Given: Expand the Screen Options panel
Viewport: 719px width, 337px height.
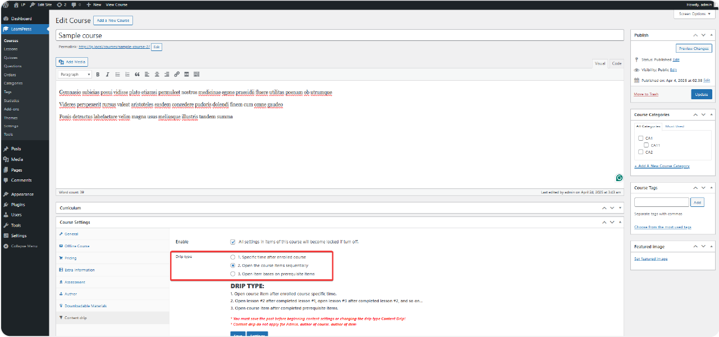Looking at the screenshot, I should pos(694,14).
